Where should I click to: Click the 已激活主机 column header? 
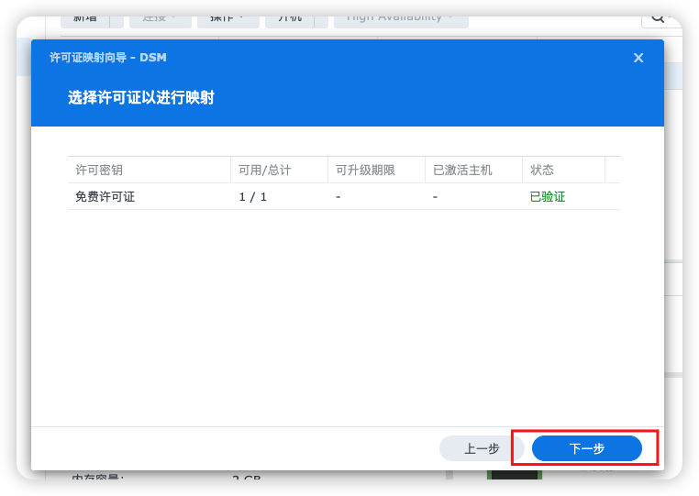click(x=473, y=170)
